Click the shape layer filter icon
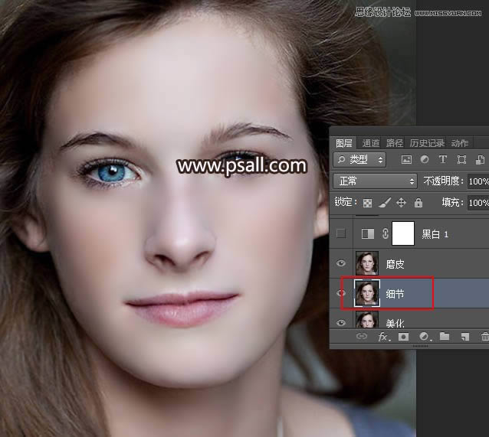489x437 pixels. coord(461,160)
